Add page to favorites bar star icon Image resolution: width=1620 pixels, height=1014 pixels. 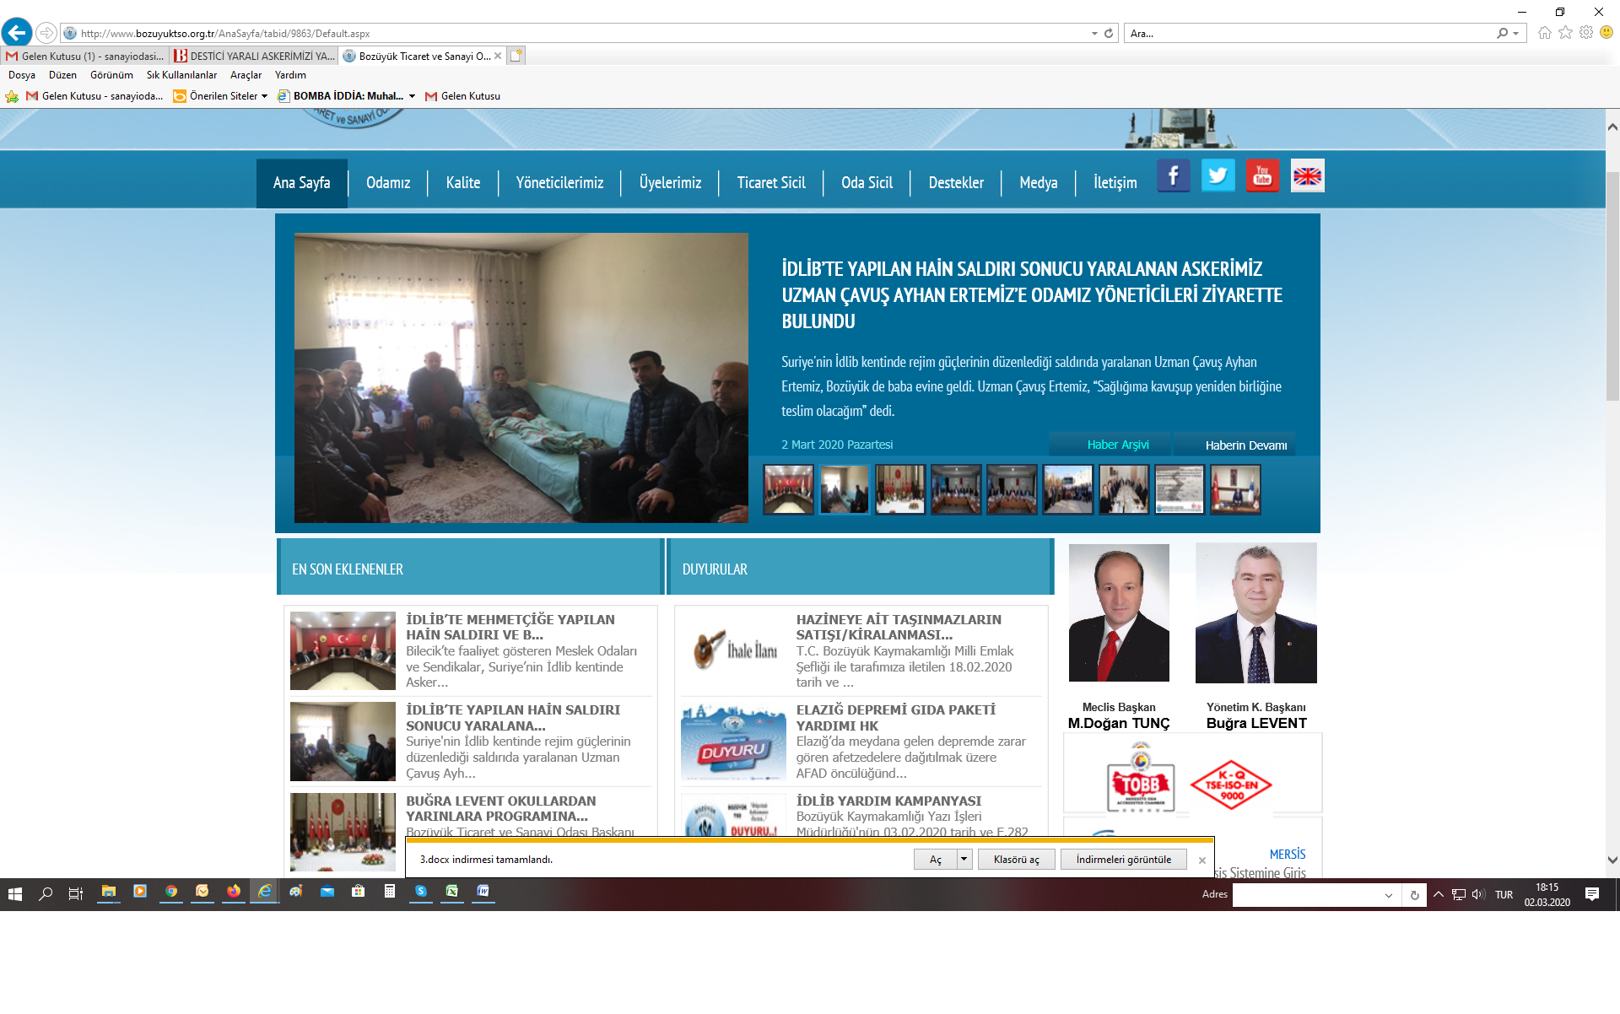pyautogui.click(x=12, y=96)
